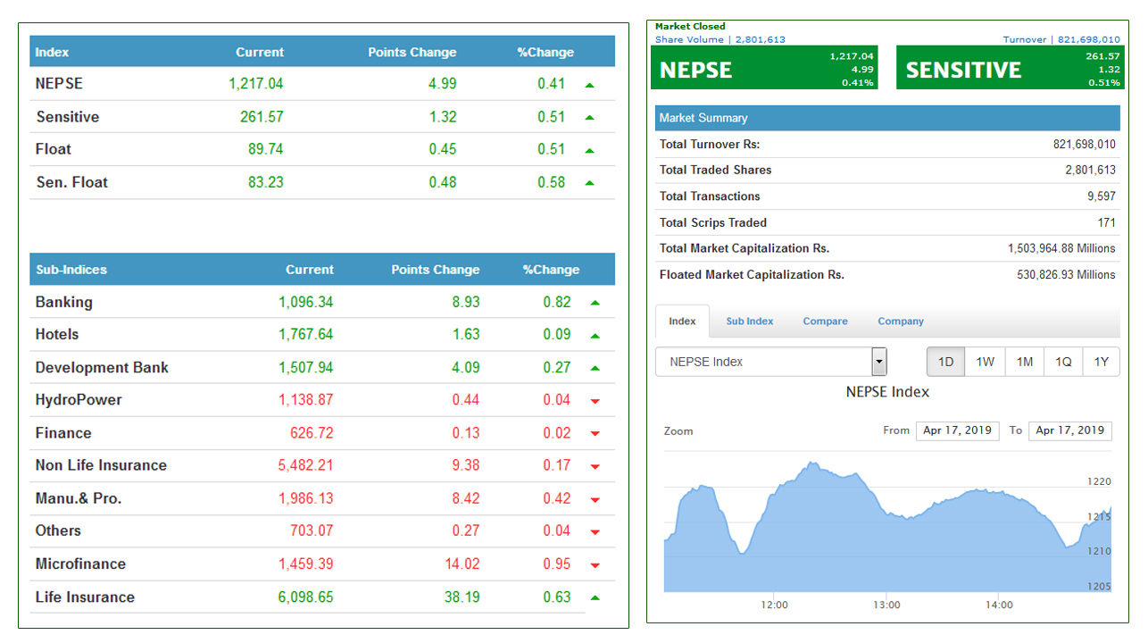Click the %Change header in Index table
The image size is (1148, 643).
pos(545,52)
